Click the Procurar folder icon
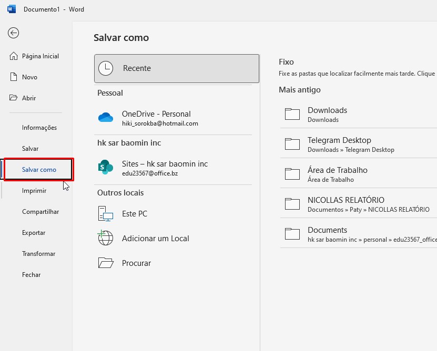Image resolution: width=437 pixels, height=351 pixels. (106, 263)
